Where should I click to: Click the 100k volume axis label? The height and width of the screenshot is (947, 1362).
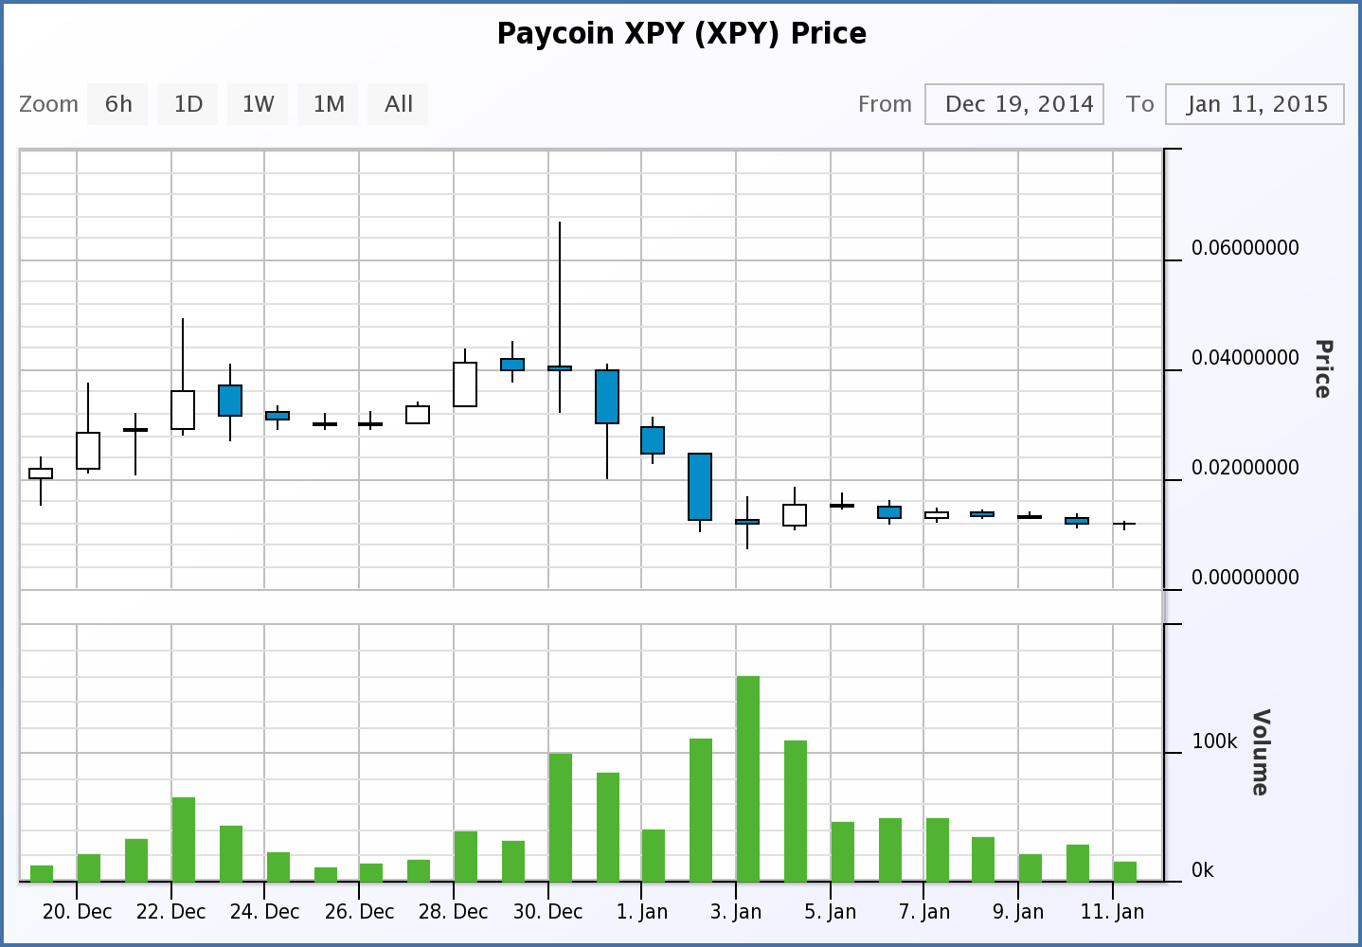(x=1214, y=742)
